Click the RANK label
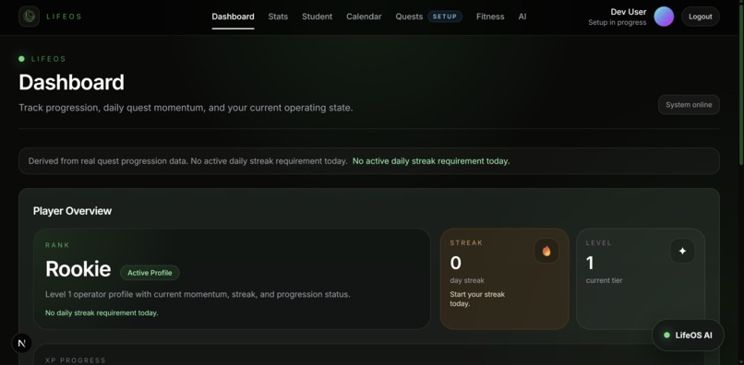 [x=57, y=245]
